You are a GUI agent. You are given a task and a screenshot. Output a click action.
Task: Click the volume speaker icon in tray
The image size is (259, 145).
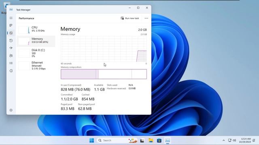[x=234, y=140]
